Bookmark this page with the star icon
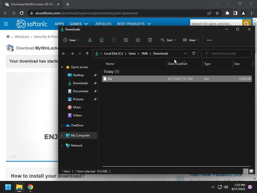 click(x=217, y=13)
